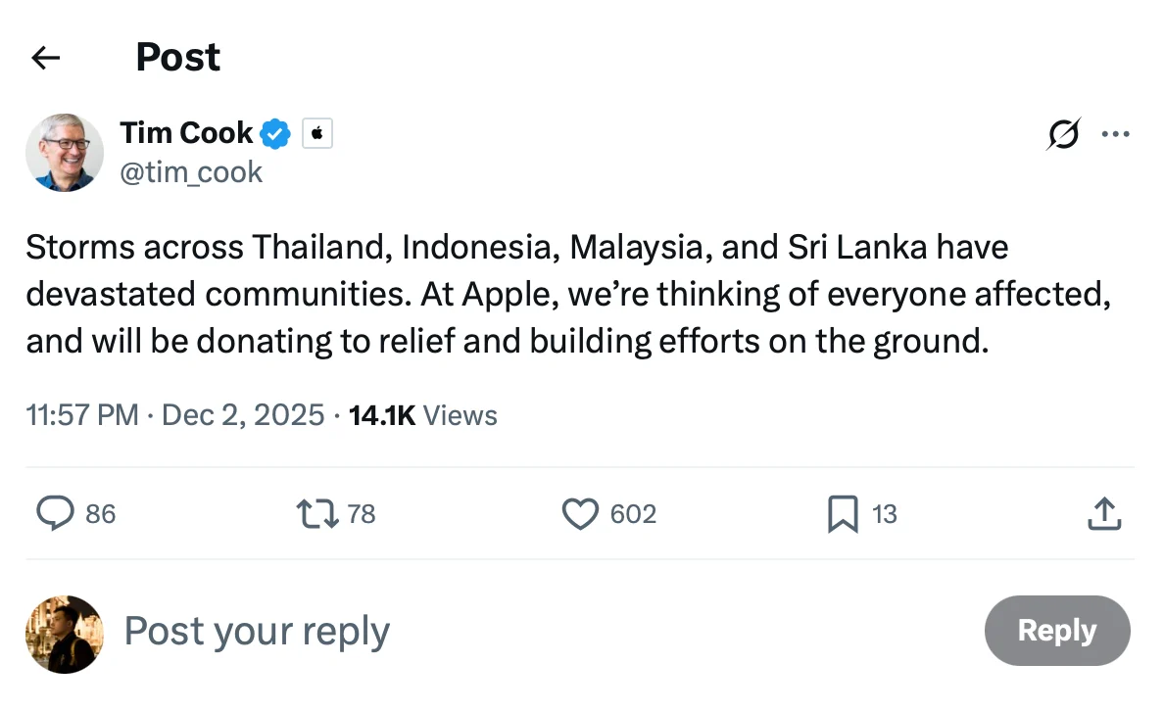This screenshot has height=711, width=1164.
Task: Expand the three-dot more options menu
Action: click(x=1116, y=134)
